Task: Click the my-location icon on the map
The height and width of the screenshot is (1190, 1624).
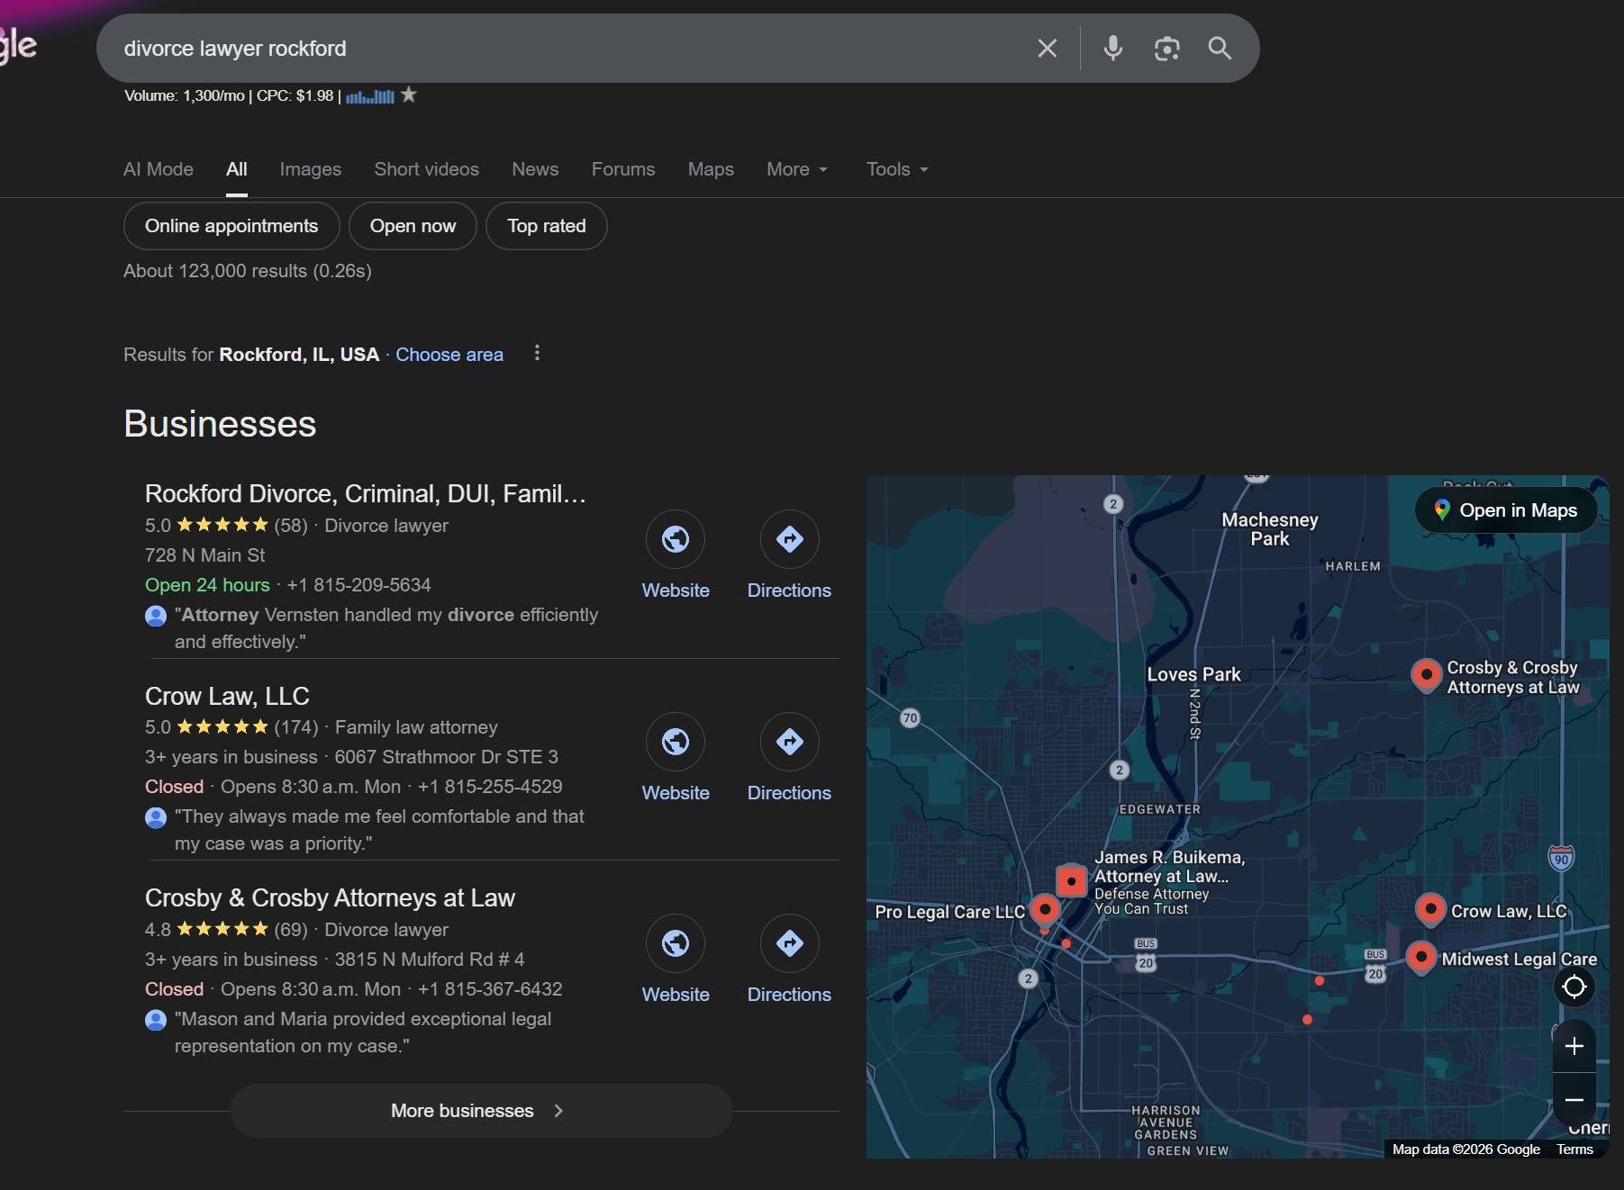Action: click(1574, 987)
